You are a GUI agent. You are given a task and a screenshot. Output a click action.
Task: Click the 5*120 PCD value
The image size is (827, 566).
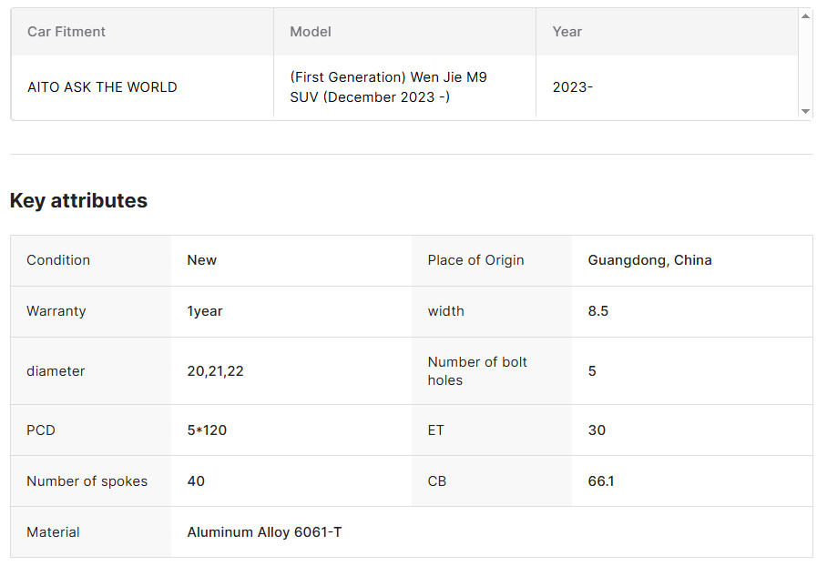pos(207,430)
